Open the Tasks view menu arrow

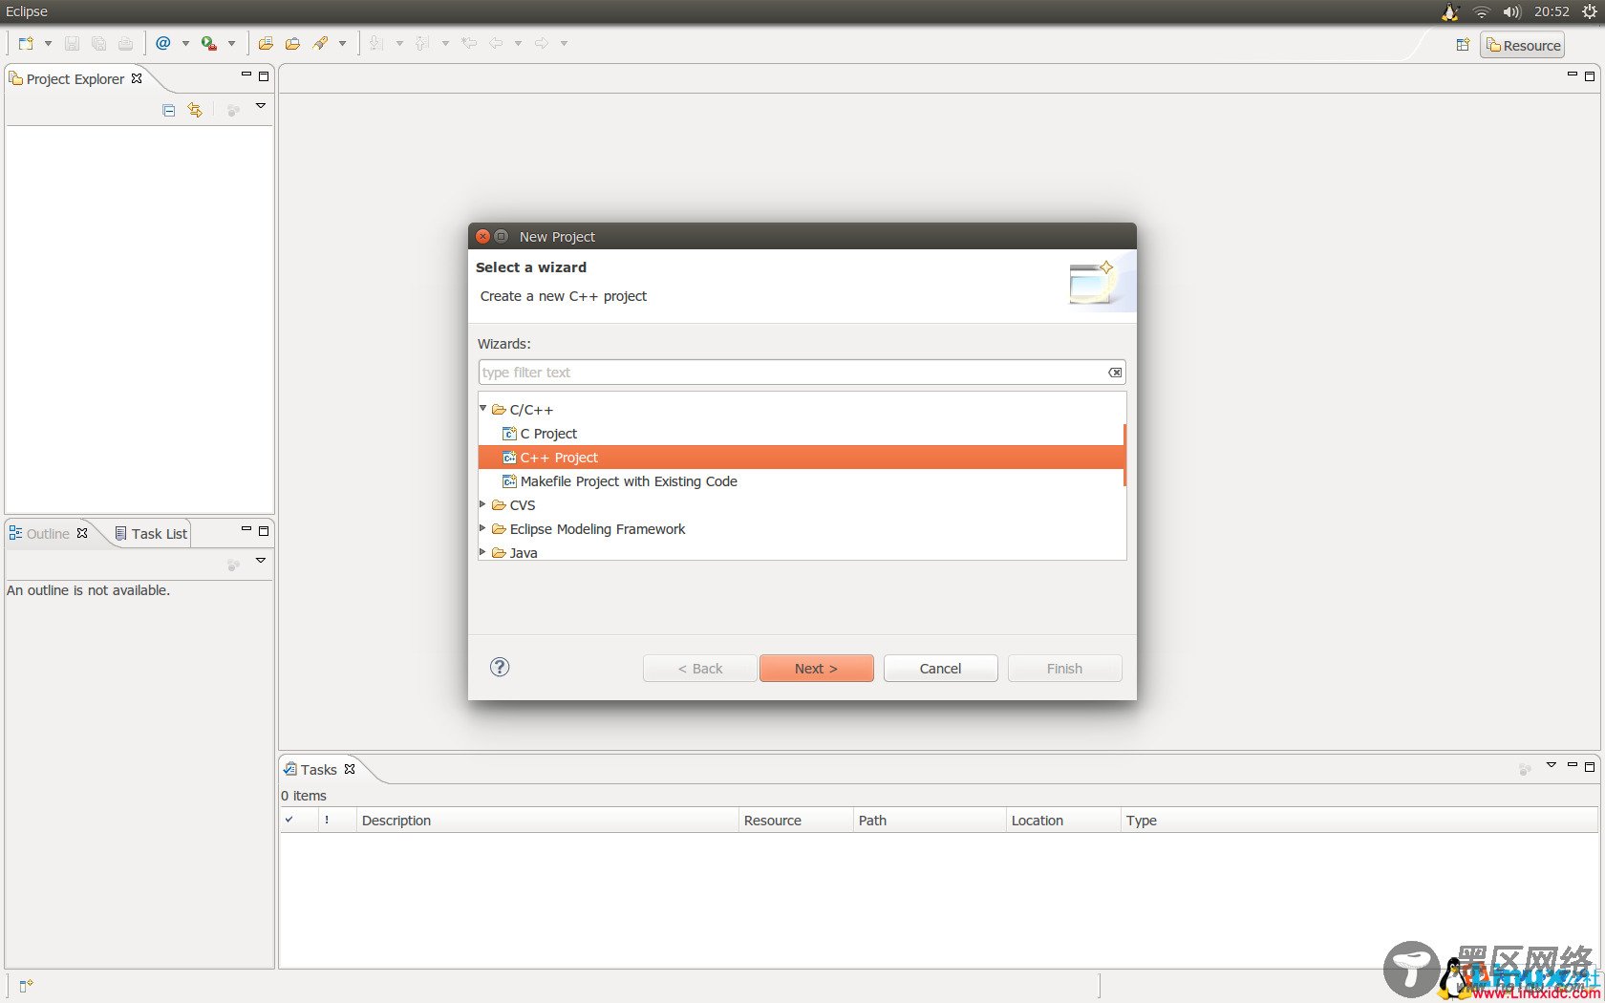[x=1551, y=765]
